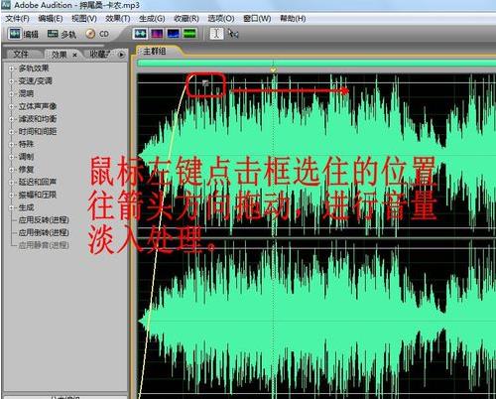Viewport: 496px width, 399px height.
Task: Select the 延迟和回声 effects category
Action: tap(38, 182)
